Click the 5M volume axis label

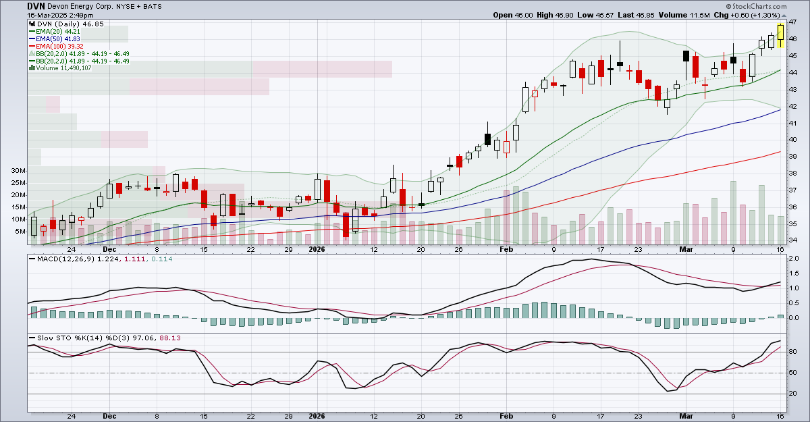point(20,231)
